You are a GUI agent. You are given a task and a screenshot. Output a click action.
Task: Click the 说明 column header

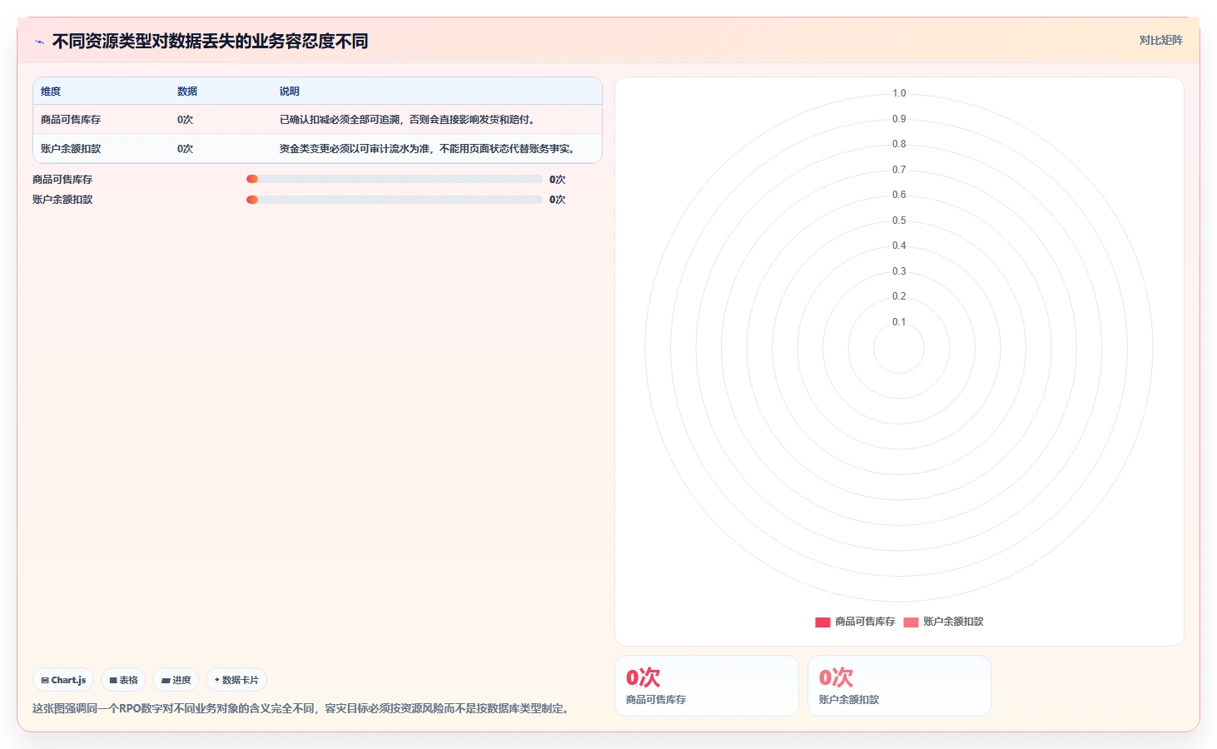[x=290, y=92]
